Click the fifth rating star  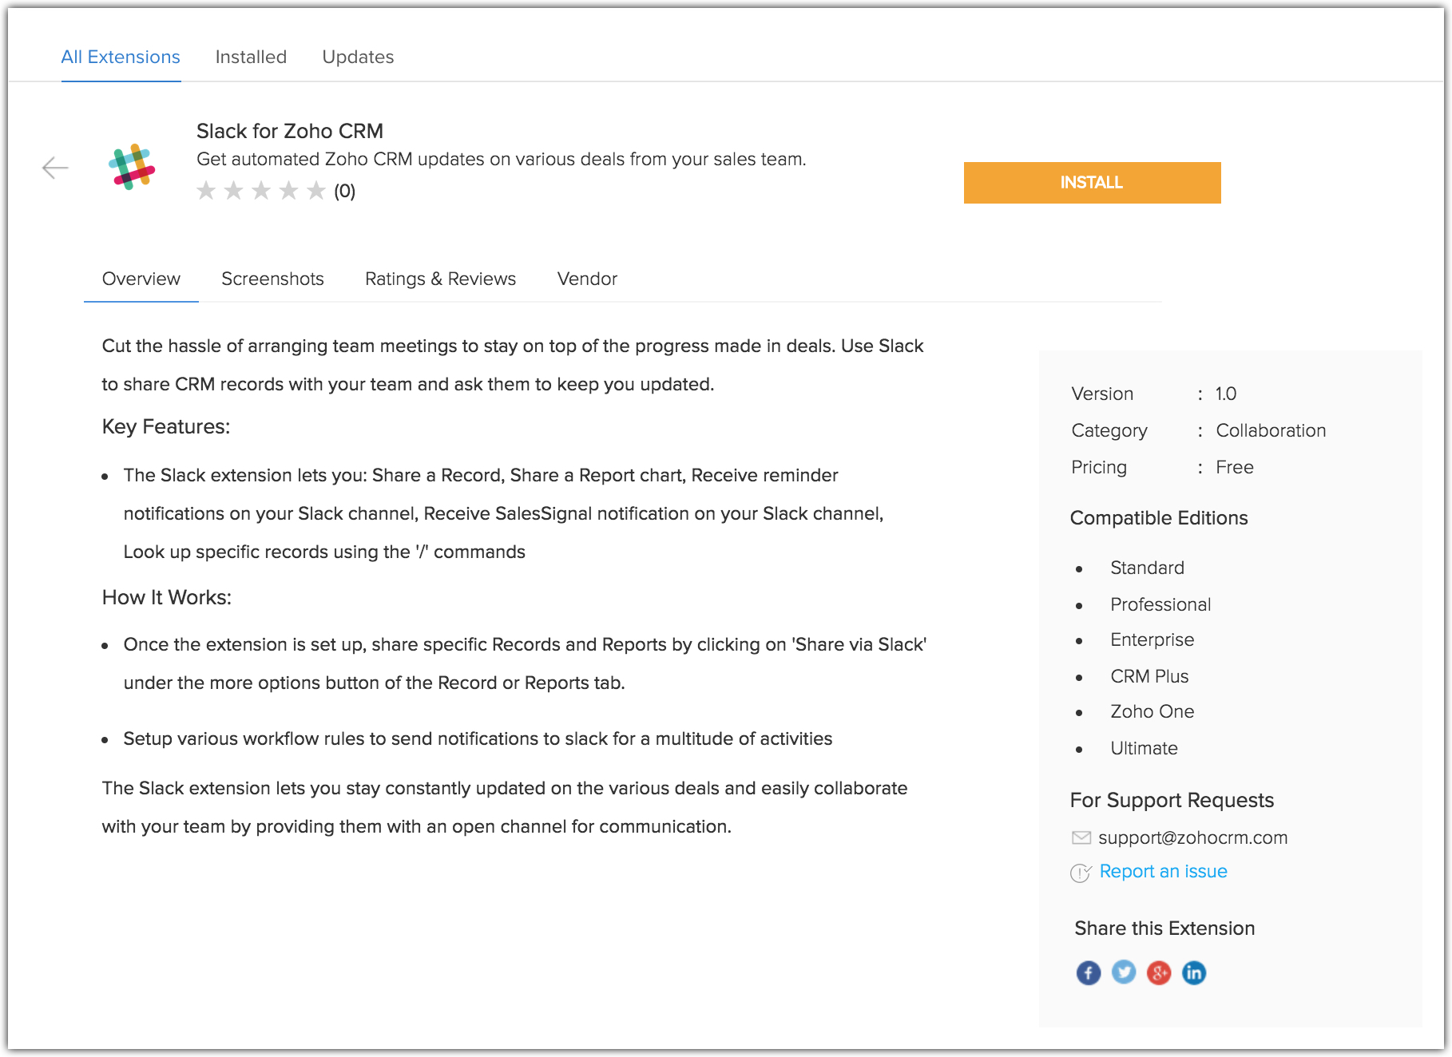[x=316, y=191]
